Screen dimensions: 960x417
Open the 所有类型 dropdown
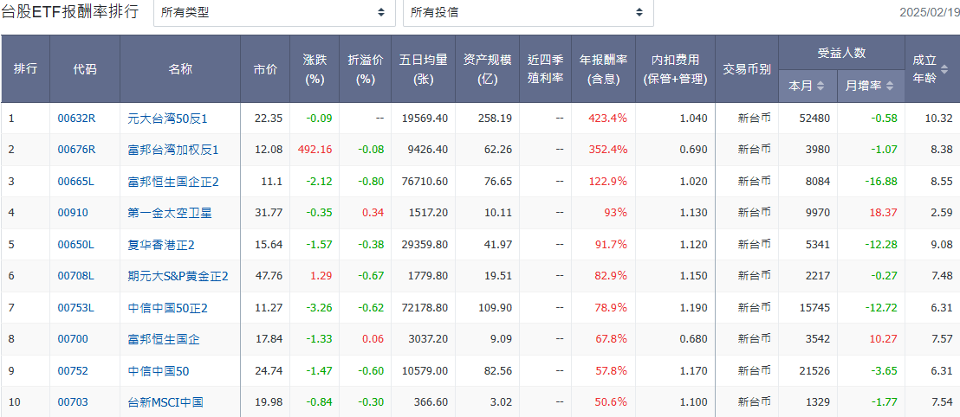[275, 12]
